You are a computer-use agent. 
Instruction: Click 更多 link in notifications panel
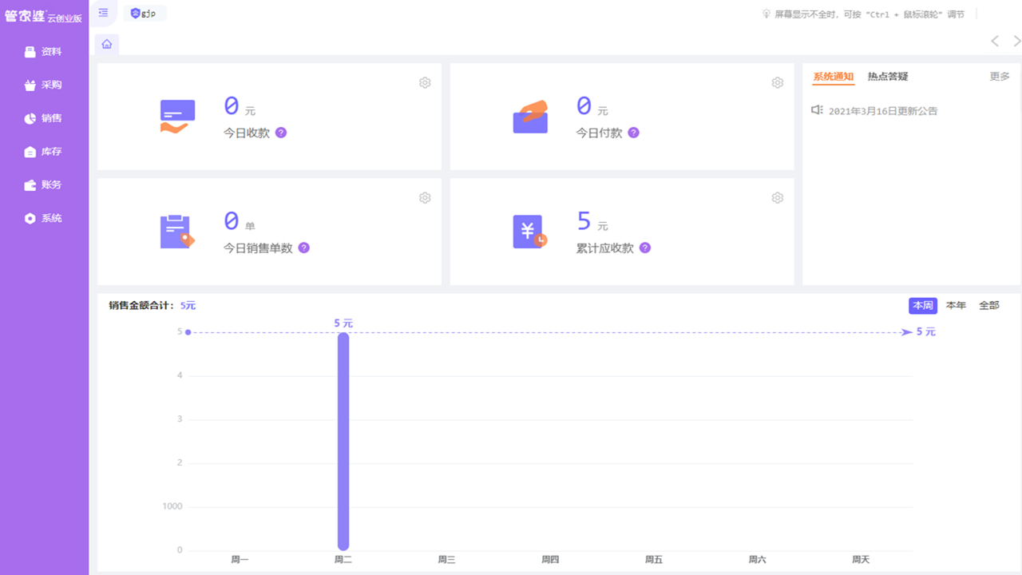pos(1000,77)
